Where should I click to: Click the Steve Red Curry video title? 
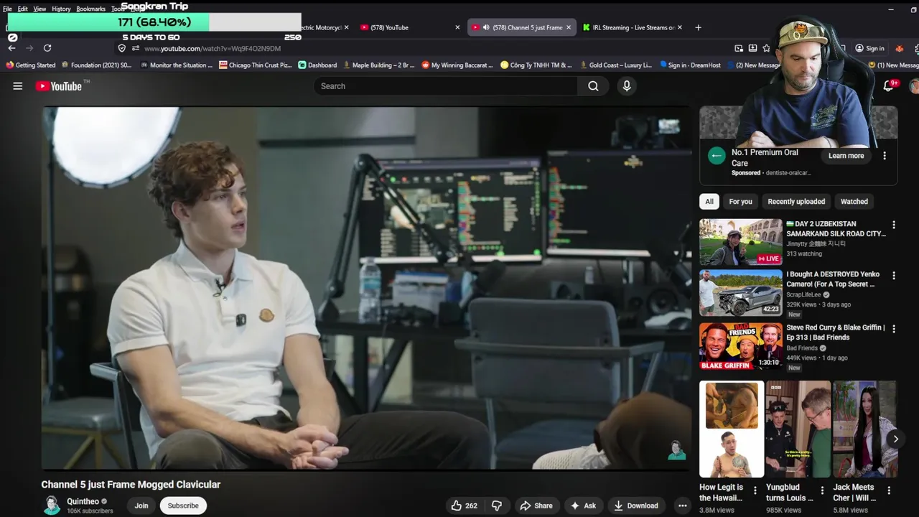click(835, 332)
